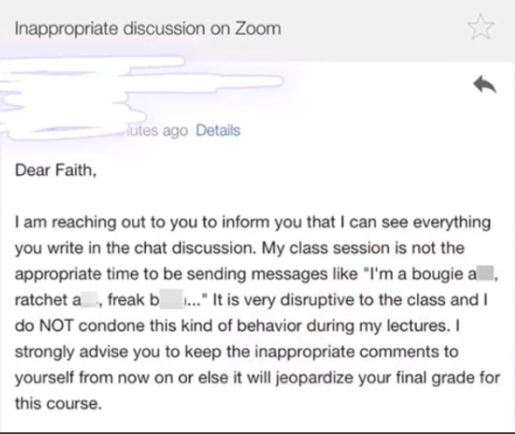Click the capitalized word NOT in the body
This screenshot has width=515, height=434.
click(56, 325)
